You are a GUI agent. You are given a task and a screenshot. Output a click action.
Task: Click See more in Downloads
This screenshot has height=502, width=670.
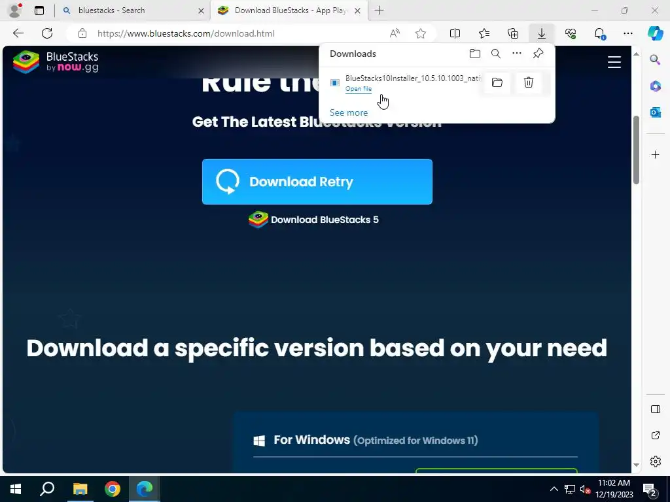[x=348, y=112]
